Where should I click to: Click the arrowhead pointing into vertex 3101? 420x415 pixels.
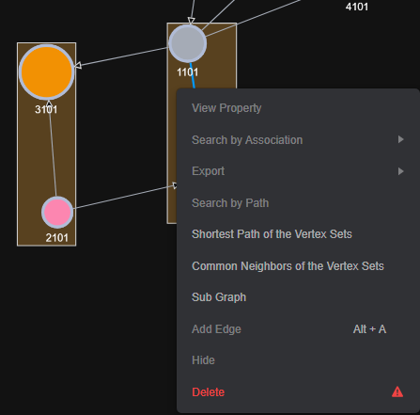(78, 65)
